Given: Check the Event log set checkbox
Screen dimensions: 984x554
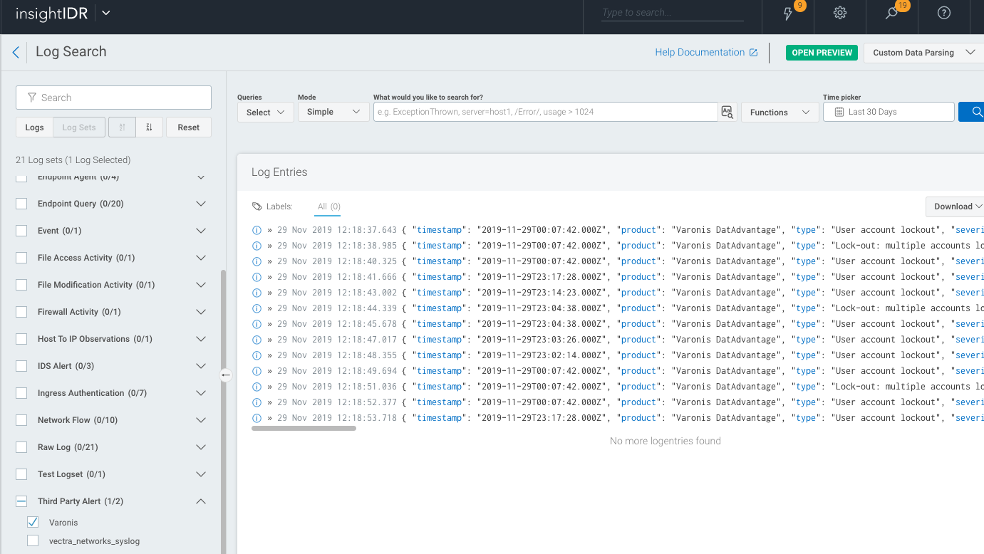Looking at the screenshot, I should (21, 231).
